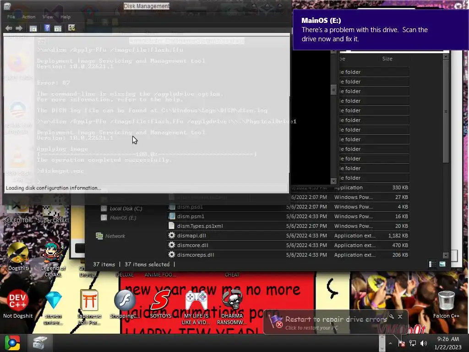The width and height of the screenshot is (469, 352).
Task: Click the inner pane scrollbar down arrow
Action: pyautogui.click(x=333, y=181)
